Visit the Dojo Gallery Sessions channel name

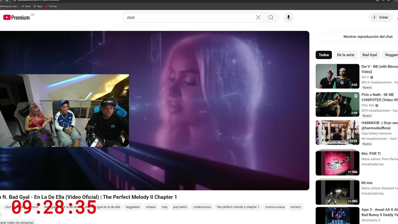pyautogui.click(x=377, y=133)
